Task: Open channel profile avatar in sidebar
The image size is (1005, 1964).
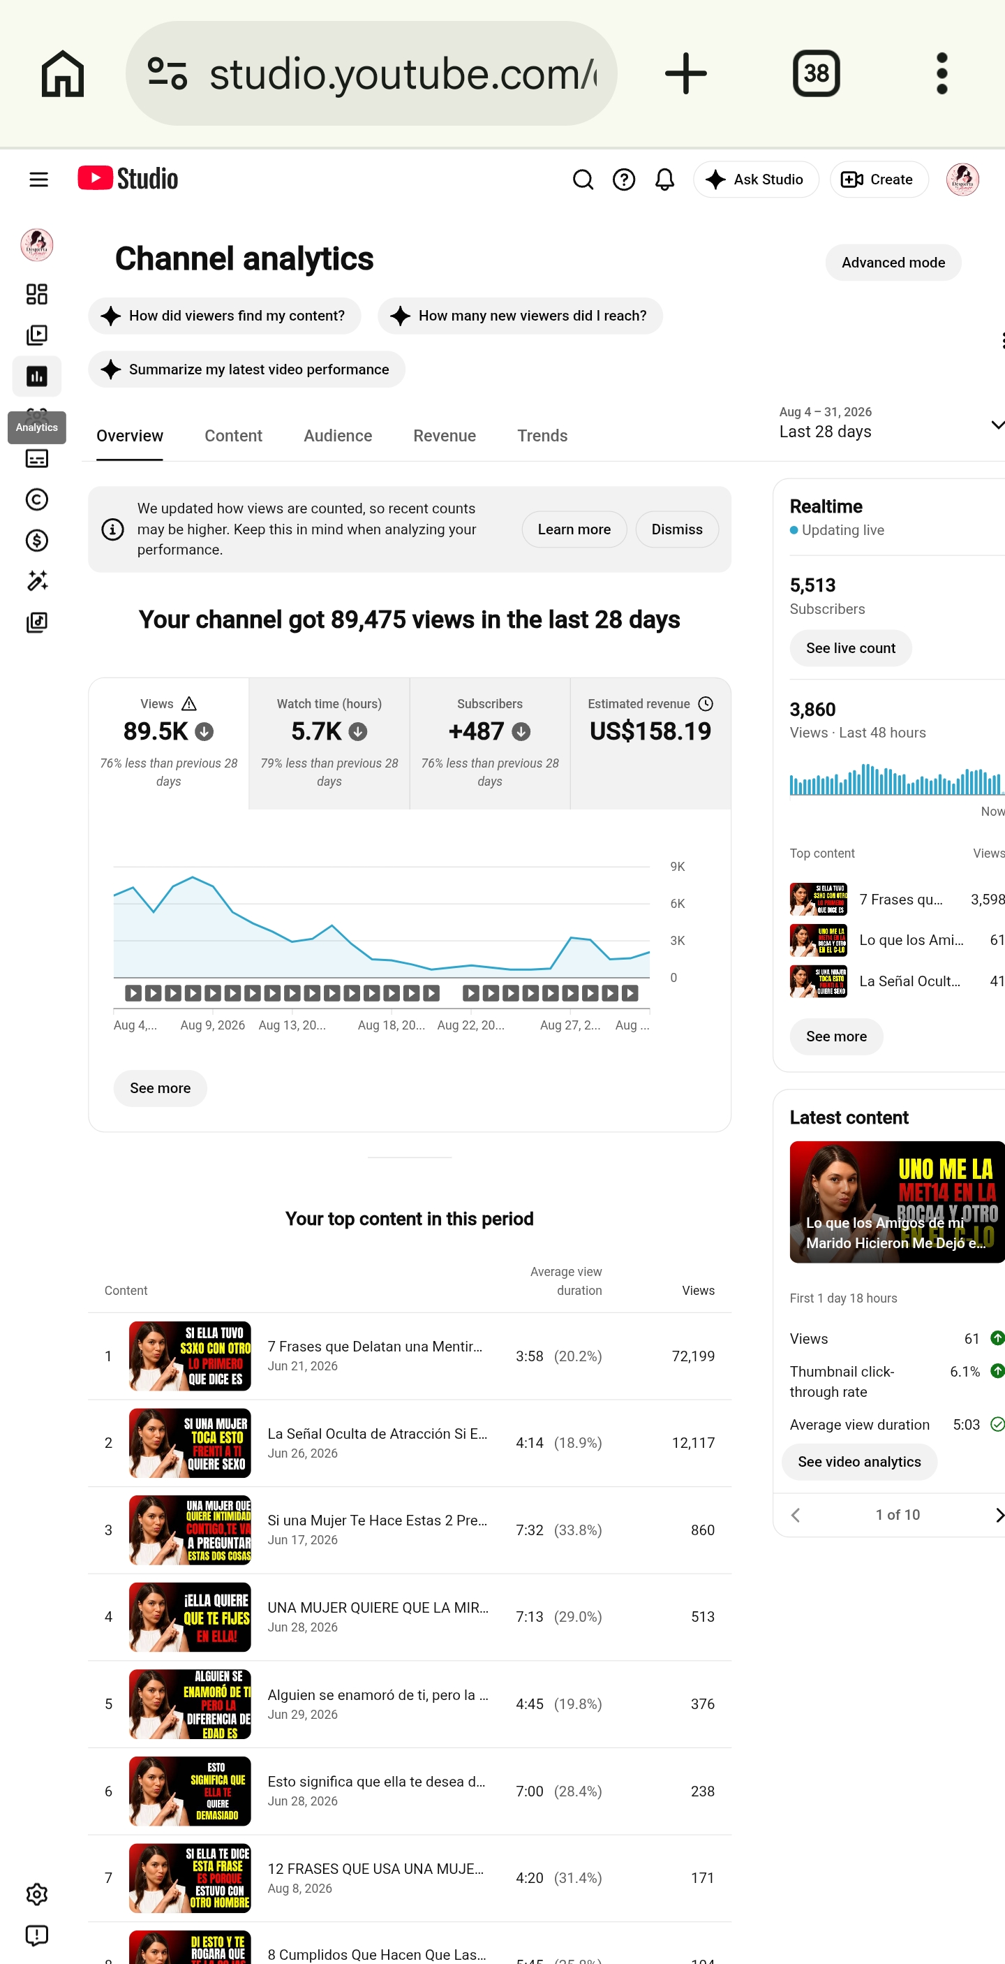Action: [x=36, y=244]
